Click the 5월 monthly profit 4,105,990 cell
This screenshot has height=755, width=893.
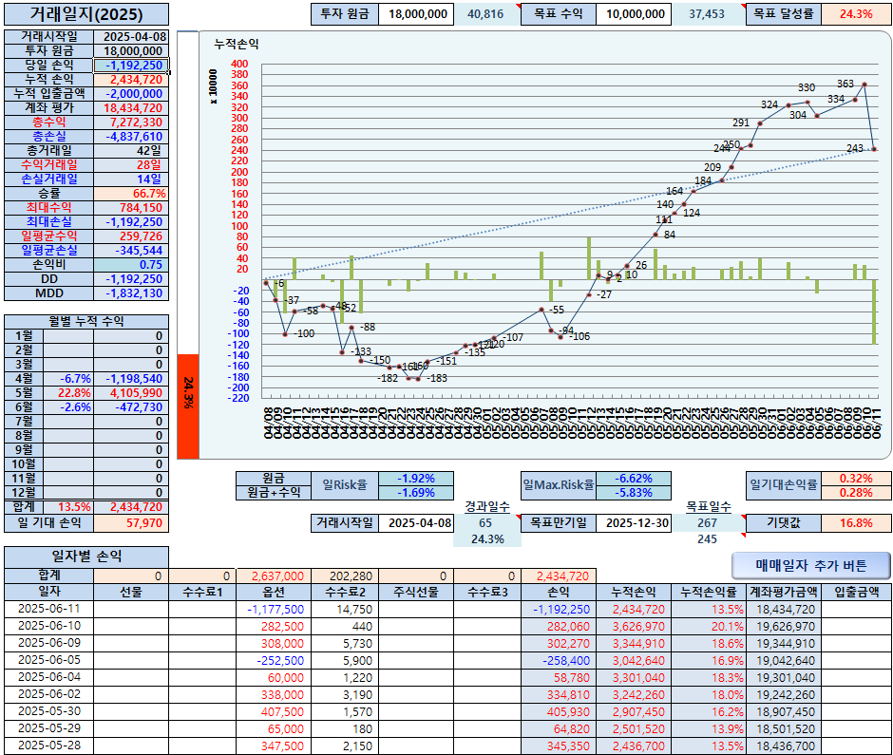click(x=131, y=393)
